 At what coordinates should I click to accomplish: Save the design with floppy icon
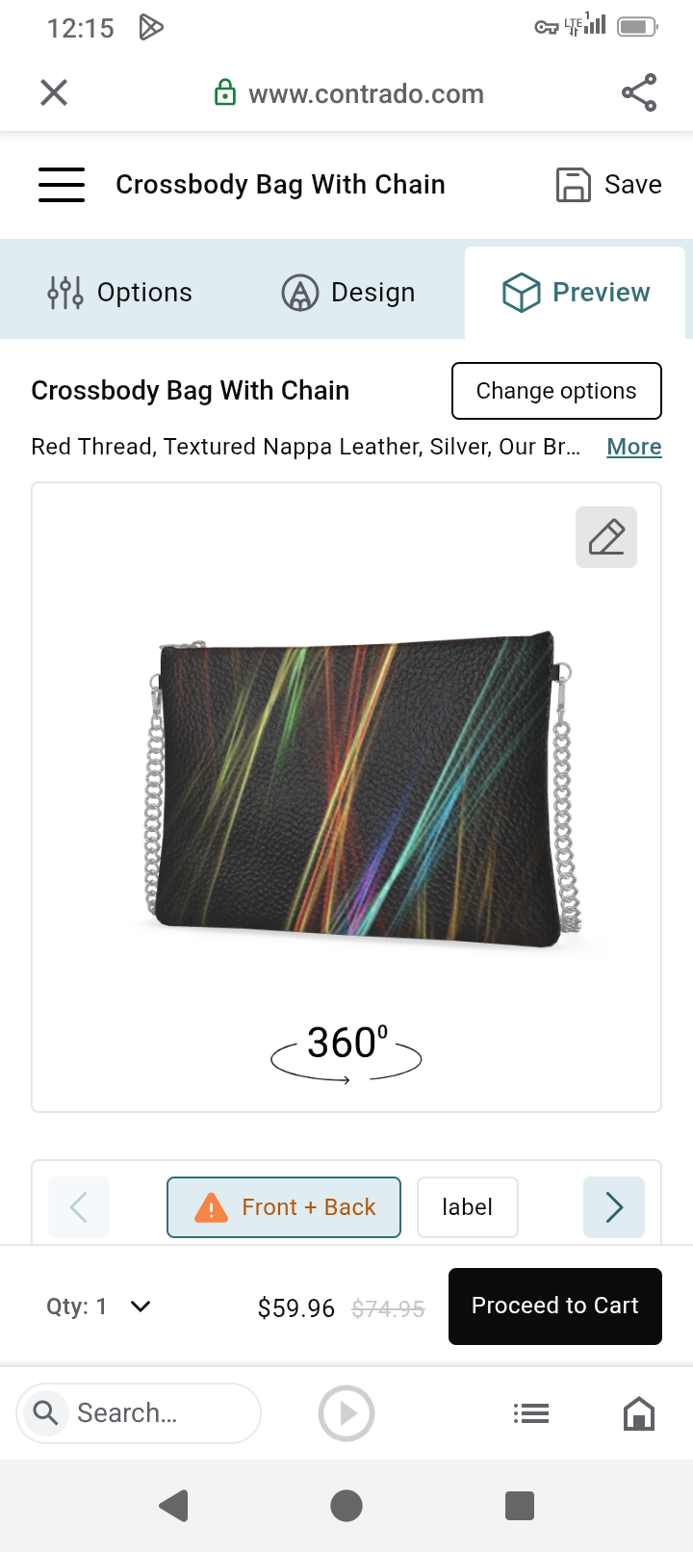(609, 184)
